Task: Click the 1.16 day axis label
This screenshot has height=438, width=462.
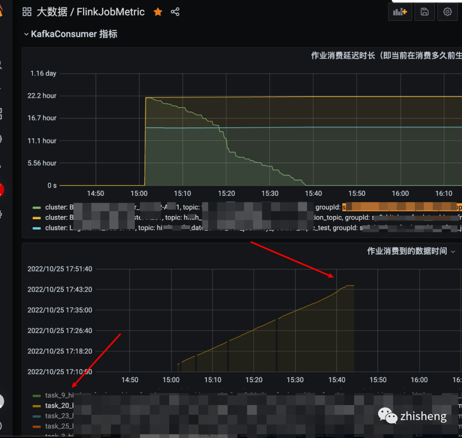Action: pos(43,73)
